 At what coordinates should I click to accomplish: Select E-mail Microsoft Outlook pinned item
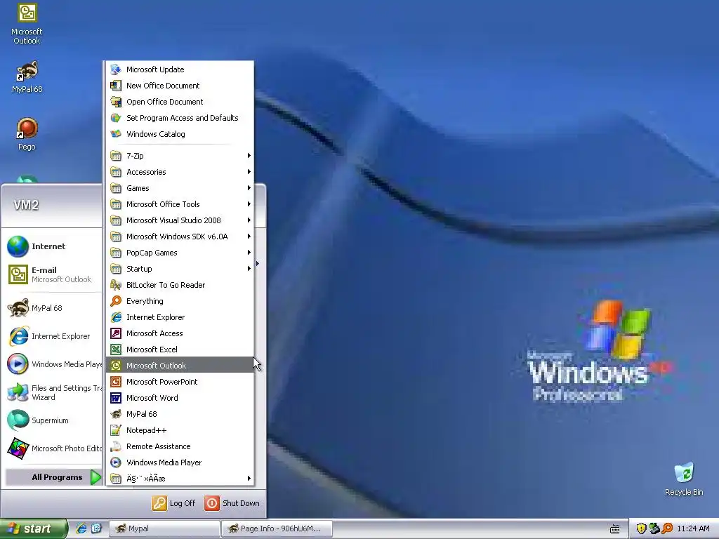pos(53,274)
